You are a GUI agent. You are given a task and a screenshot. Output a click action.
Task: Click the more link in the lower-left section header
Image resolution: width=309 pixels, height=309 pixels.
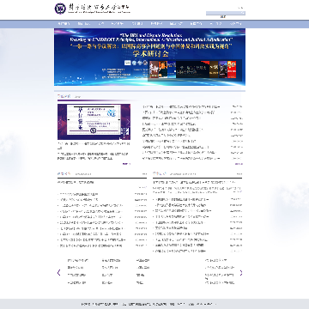[144, 173]
